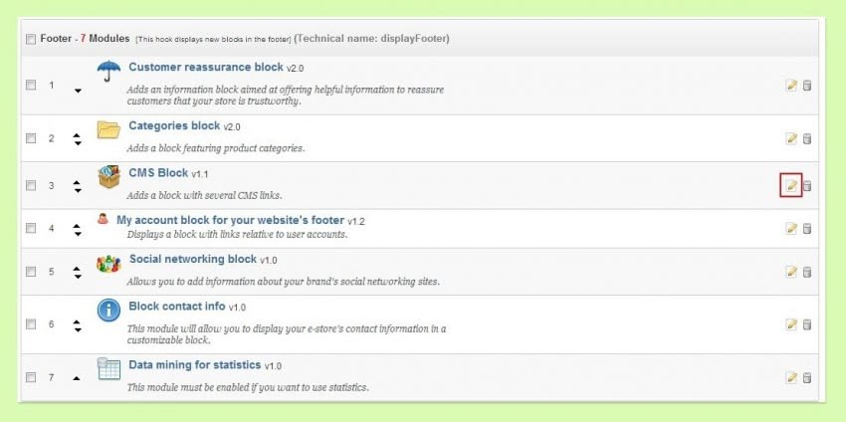Click the folder icon of Categories block

pyautogui.click(x=108, y=129)
